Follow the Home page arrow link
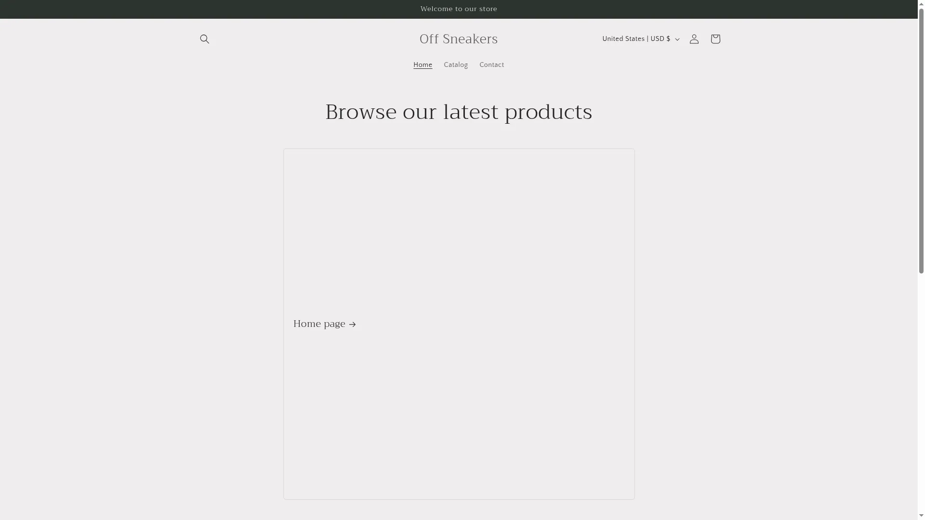925x520 pixels. pos(325,324)
